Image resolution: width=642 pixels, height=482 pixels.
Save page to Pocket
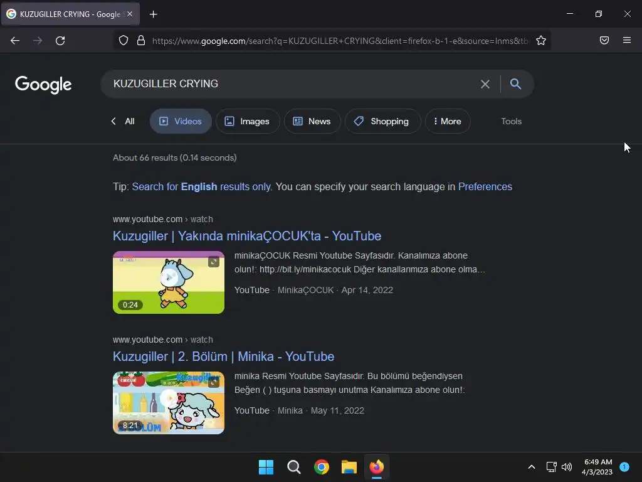pyautogui.click(x=604, y=40)
